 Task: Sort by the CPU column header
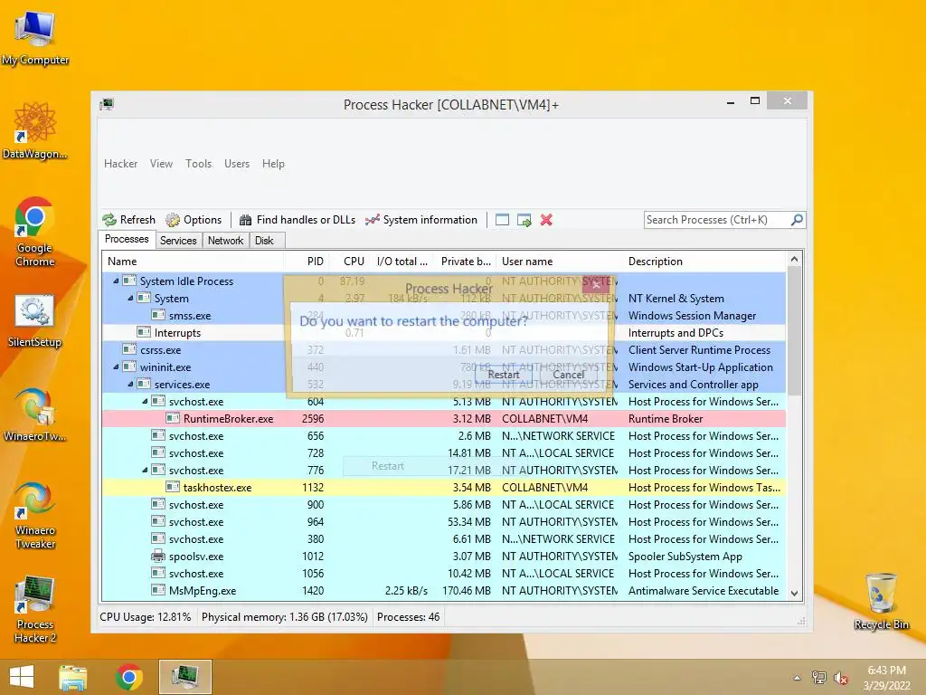click(x=348, y=262)
